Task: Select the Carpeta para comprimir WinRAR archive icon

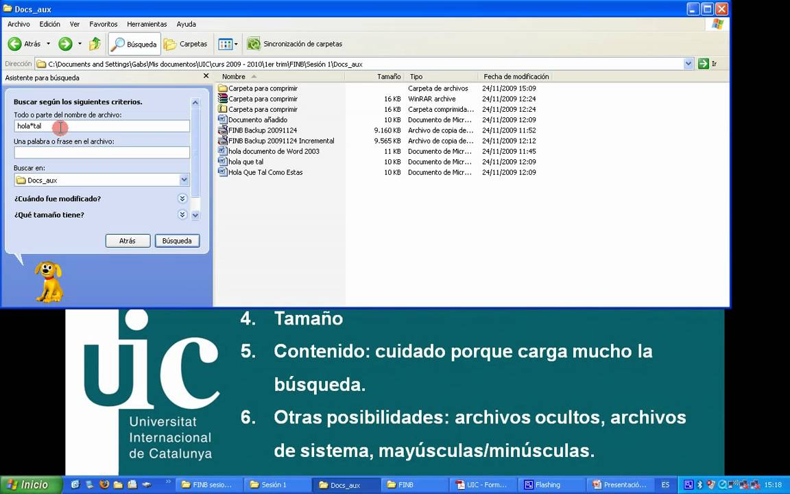Action: pyautogui.click(x=223, y=99)
